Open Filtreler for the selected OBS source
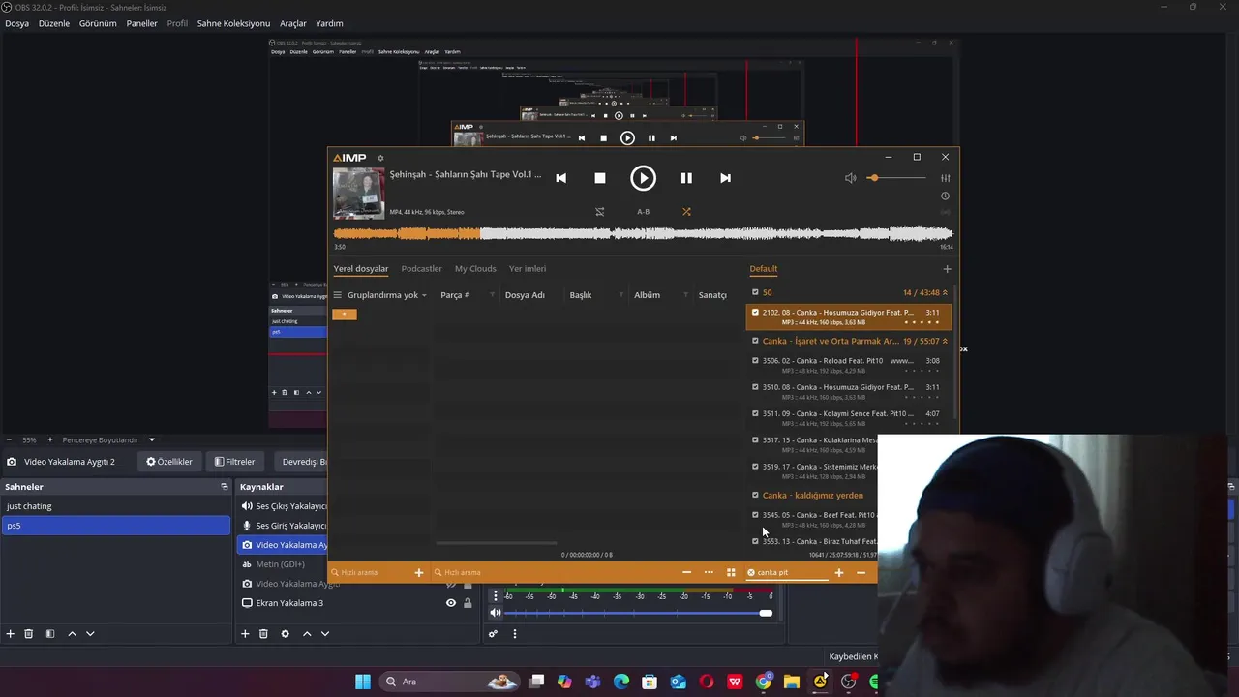Viewport: 1239px width, 697px height. [x=235, y=462]
